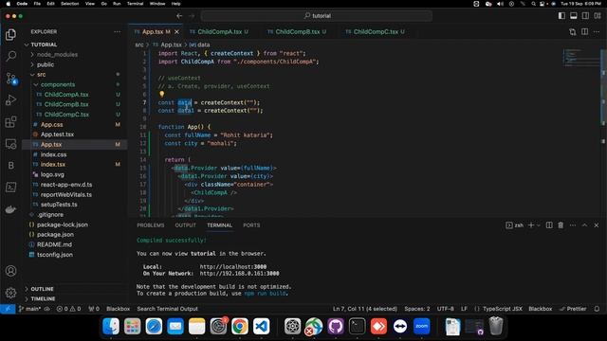Click the lightbulb code action icon
The height and width of the screenshot is (341, 607).
(162, 94)
